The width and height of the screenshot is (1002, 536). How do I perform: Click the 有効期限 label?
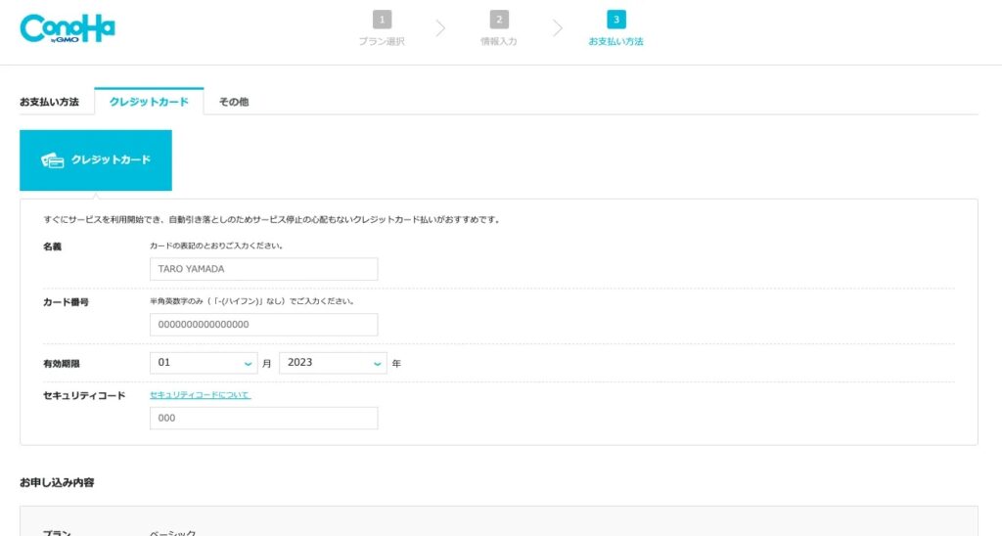62,364
